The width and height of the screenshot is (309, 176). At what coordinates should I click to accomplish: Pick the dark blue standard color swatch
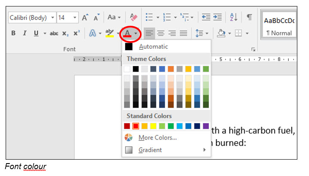[197, 126]
